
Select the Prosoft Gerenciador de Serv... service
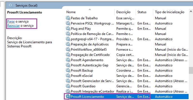coord(92,81)
